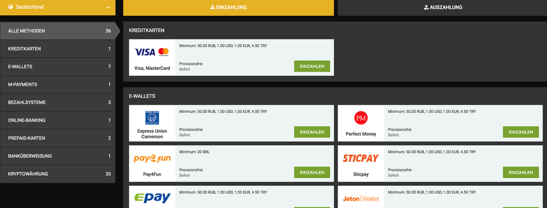
Task: Switch to the Einzahlung tab
Action: point(229,7)
